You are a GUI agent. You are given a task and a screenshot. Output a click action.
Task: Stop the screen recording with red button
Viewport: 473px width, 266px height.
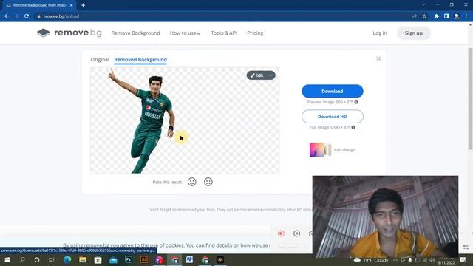(x=281, y=233)
